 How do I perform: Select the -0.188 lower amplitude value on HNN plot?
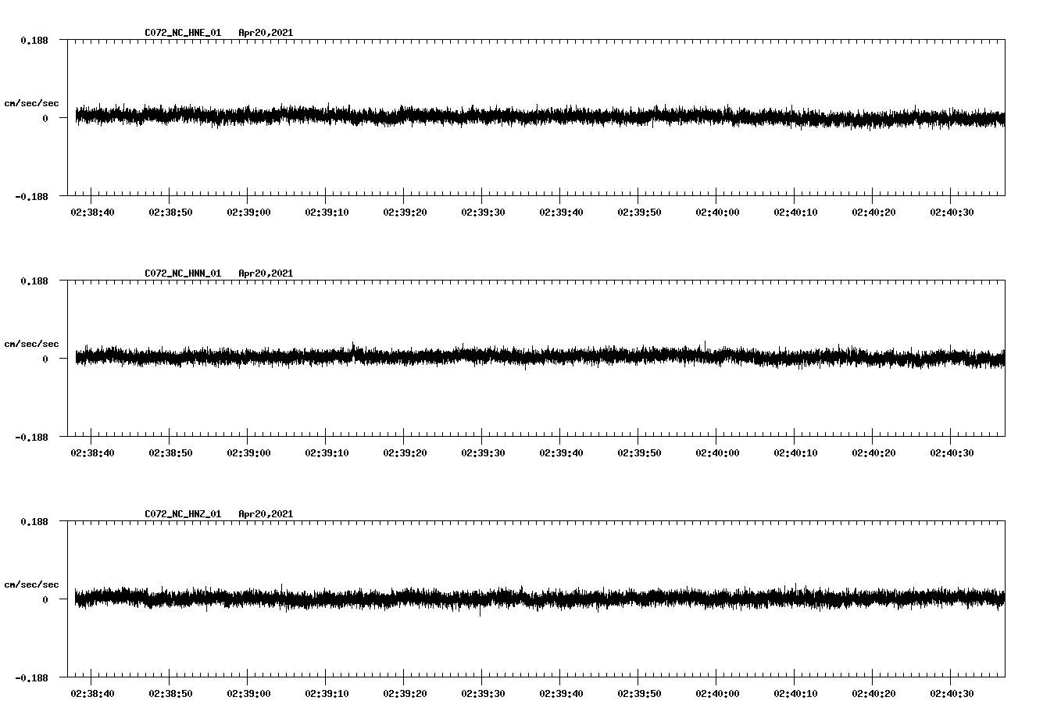[x=31, y=439]
